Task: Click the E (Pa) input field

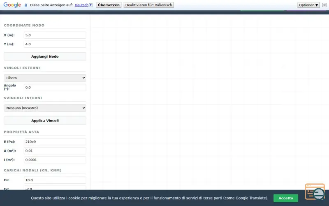Action: (x=55, y=142)
